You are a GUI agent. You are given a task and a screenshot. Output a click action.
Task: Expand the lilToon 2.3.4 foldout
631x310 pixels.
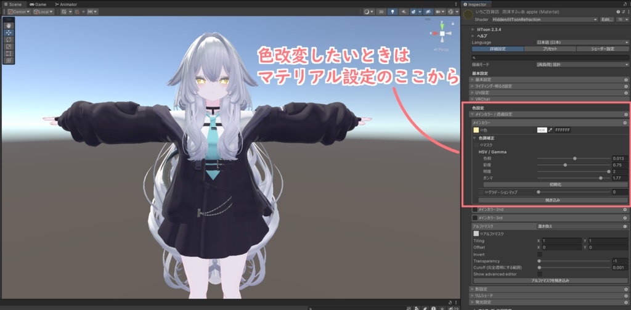click(x=473, y=30)
